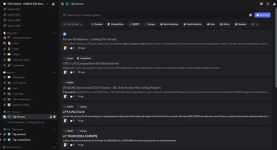Filter posts by FACEIT tag

(134, 24)
